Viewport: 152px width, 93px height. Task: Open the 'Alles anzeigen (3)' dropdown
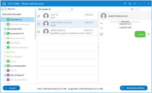[x=55, y=9]
